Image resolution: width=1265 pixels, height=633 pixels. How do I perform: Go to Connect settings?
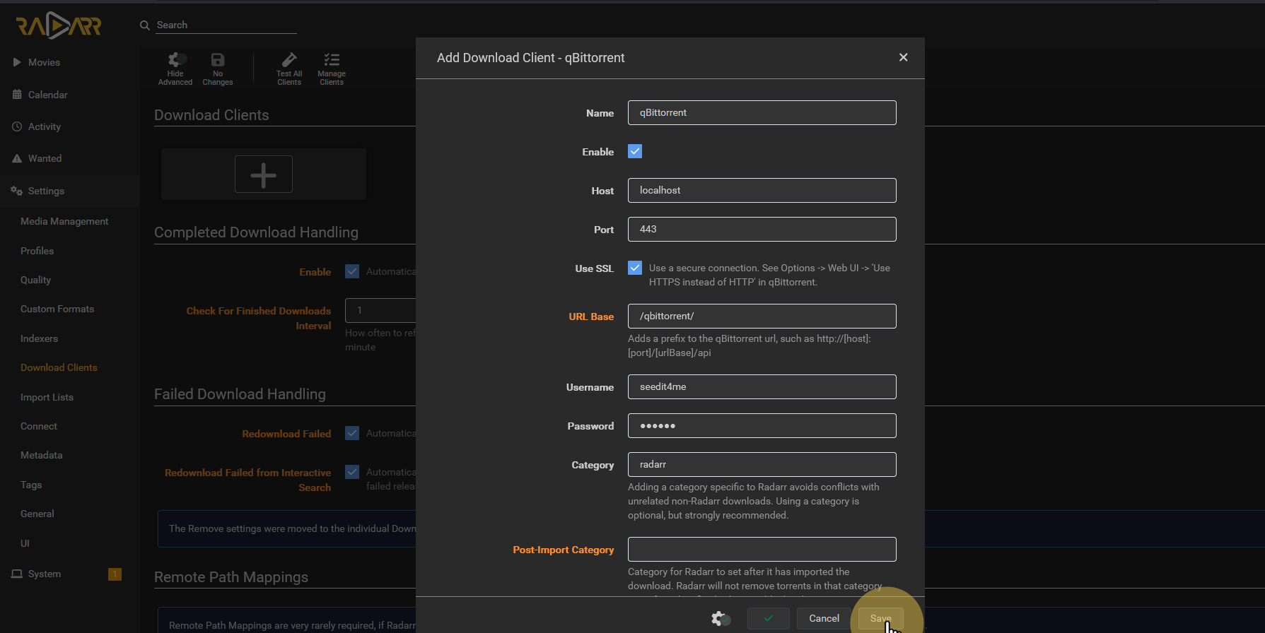39,426
